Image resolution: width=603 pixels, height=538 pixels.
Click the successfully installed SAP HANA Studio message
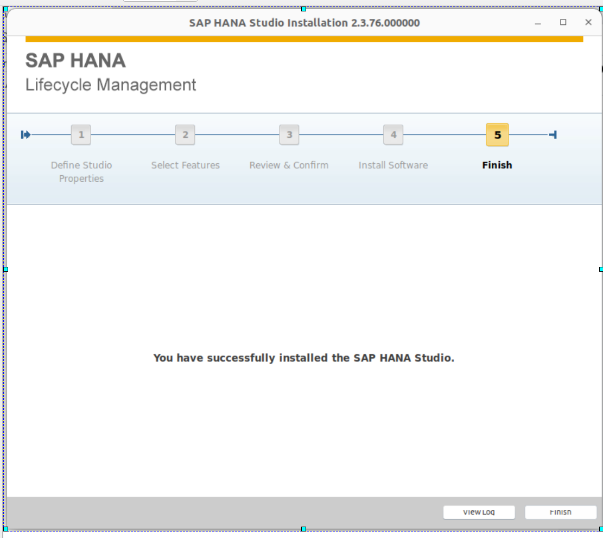tap(304, 358)
